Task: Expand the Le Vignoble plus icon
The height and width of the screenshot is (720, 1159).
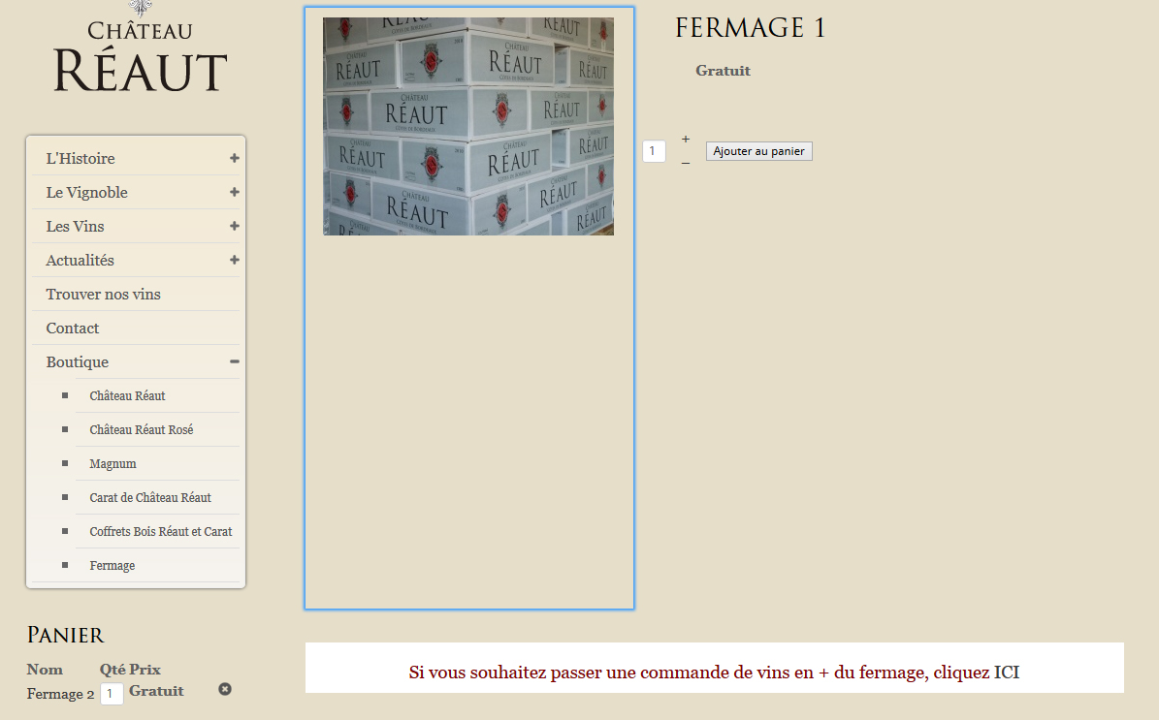Action: 235,192
